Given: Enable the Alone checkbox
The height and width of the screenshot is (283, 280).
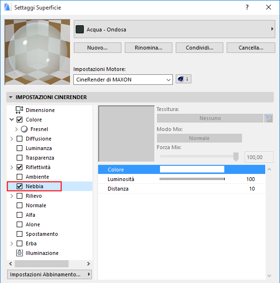Looking at the screenshot, I should pyautogui.click(x=20, y=224).
